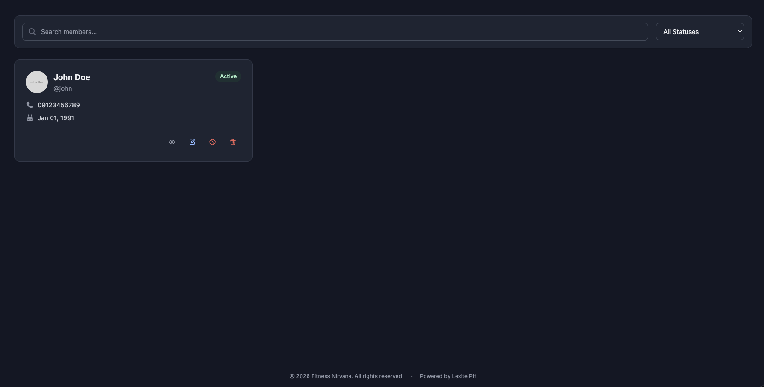Screen dimensions: 764x387
Task: Click the phone icon on member card
Action: (30, 105)
